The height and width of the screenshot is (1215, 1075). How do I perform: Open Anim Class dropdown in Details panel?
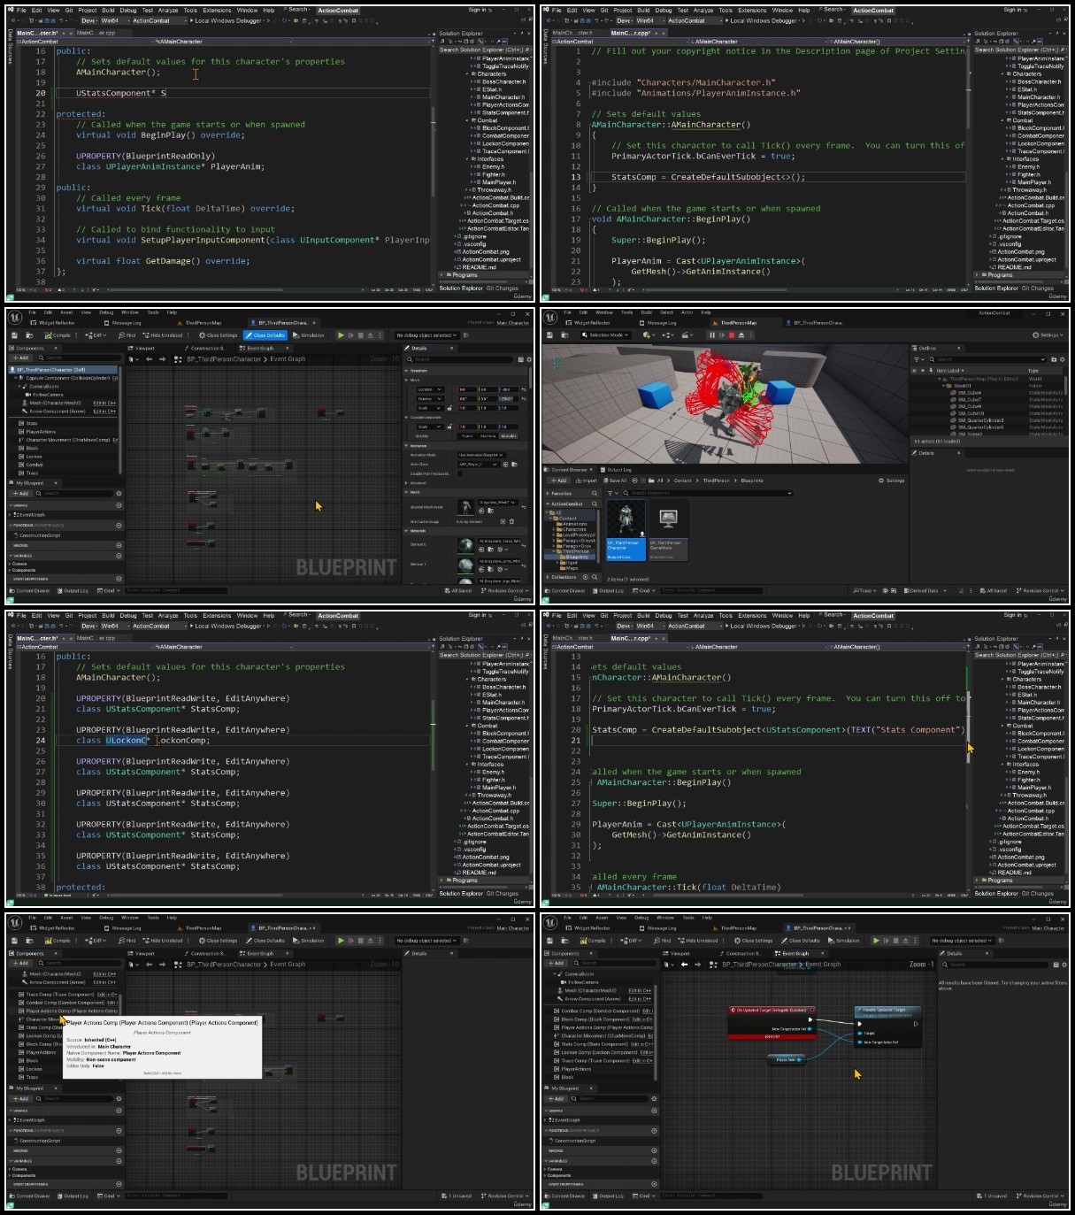(479, 465)
